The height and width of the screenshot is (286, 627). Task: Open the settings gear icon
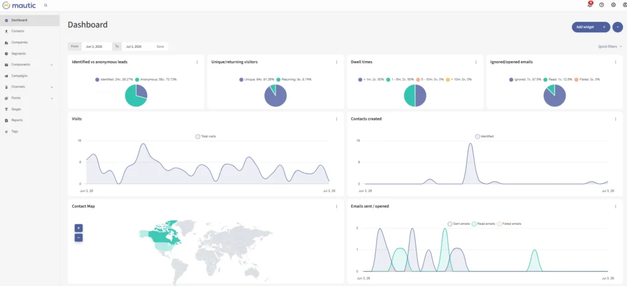point(614,5)
